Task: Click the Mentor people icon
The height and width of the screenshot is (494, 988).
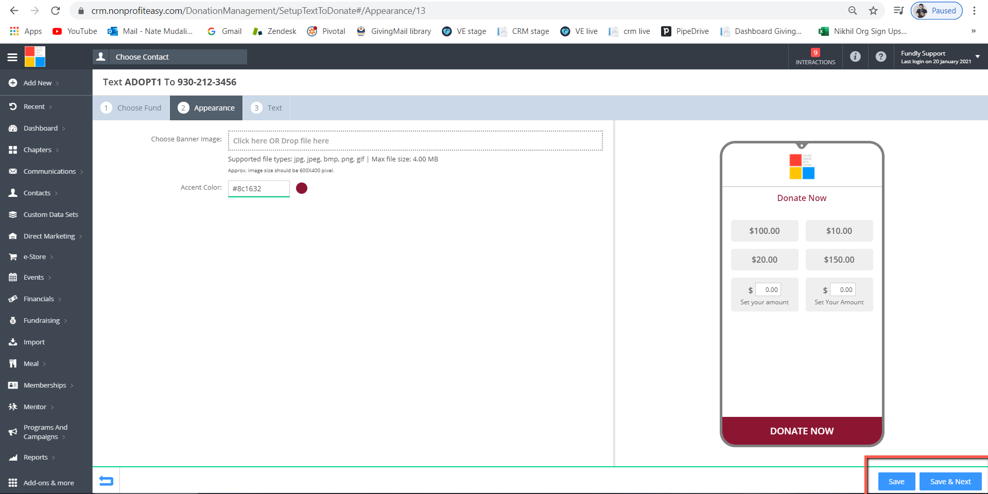Action: (x=13, y=407)
